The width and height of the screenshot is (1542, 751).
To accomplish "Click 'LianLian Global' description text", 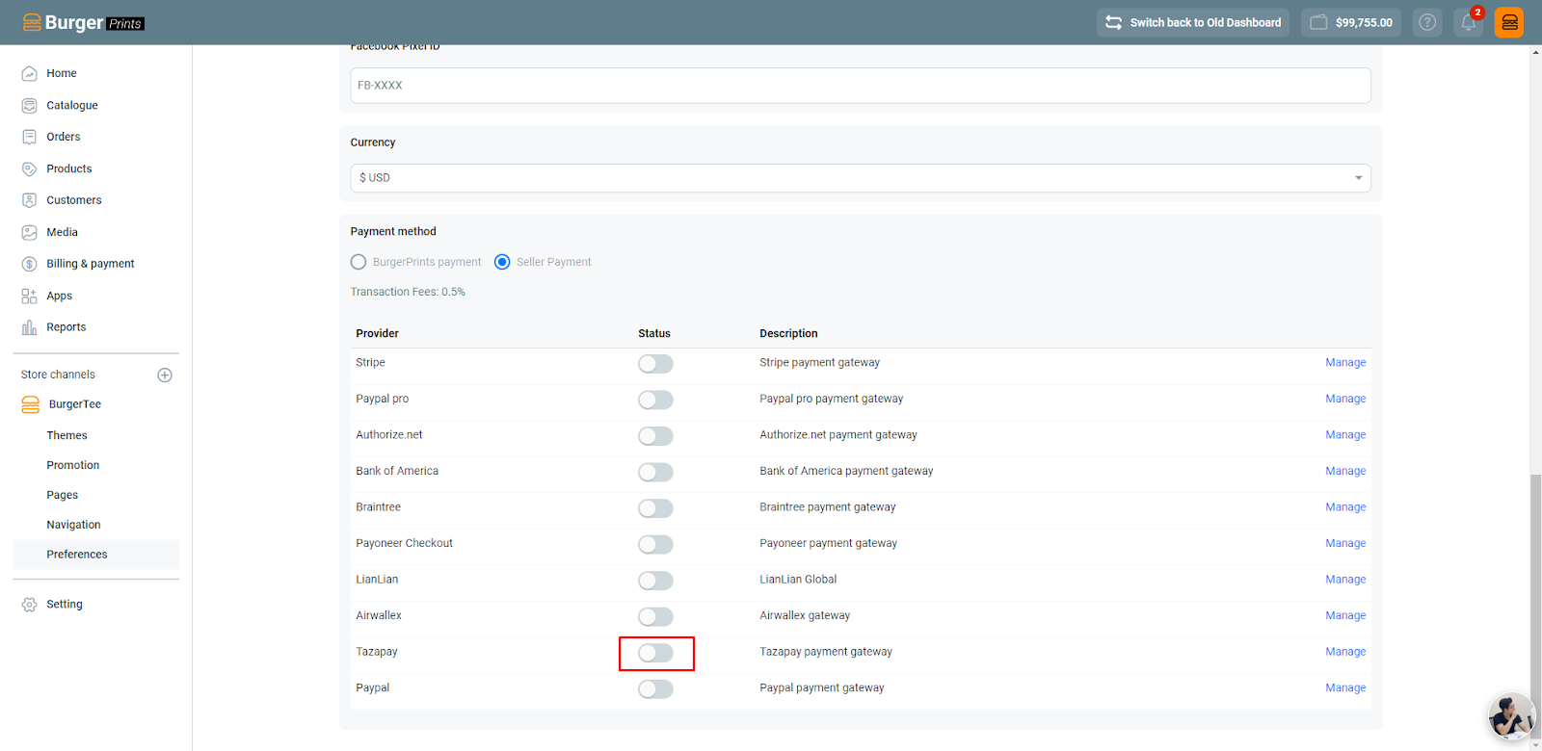I will point(798,580).
